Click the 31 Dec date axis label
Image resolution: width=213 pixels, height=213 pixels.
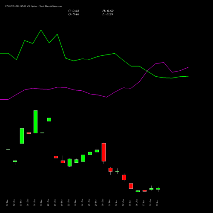point(109,203)
